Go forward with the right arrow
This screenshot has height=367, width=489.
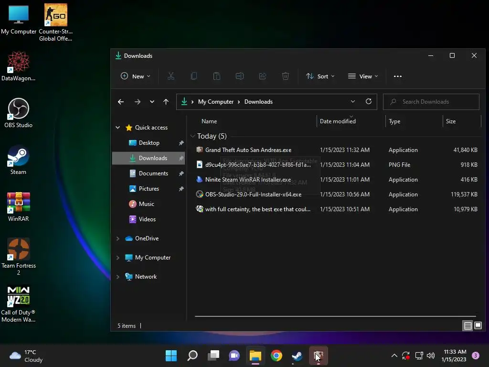pos(137,102)
